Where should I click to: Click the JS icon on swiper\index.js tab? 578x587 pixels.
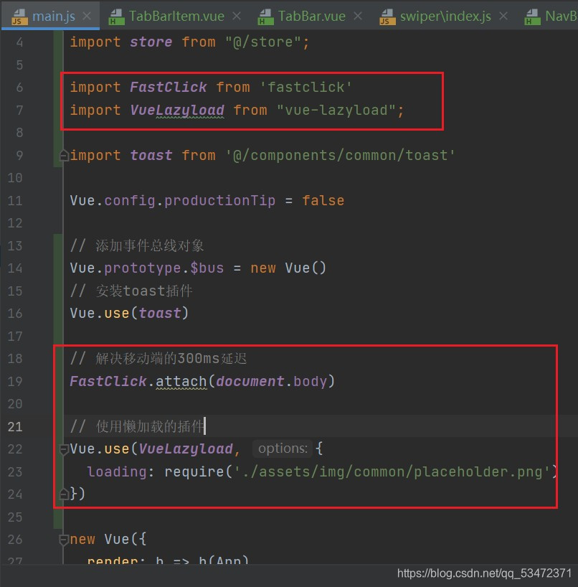click(x=387, y=15)
